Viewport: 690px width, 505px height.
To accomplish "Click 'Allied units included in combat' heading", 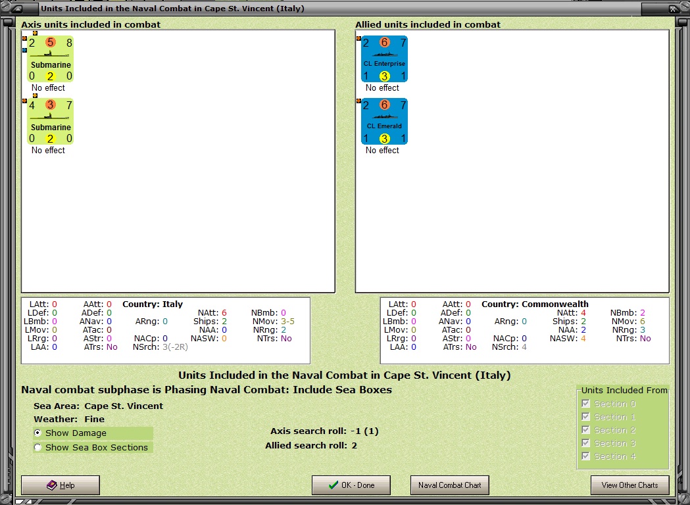I will [x=428, y=24].
